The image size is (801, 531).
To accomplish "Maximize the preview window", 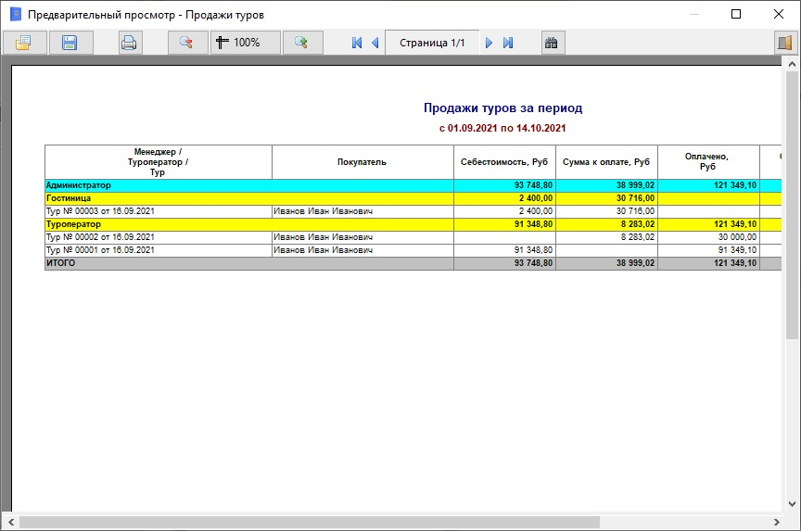I will pos(736,14).
